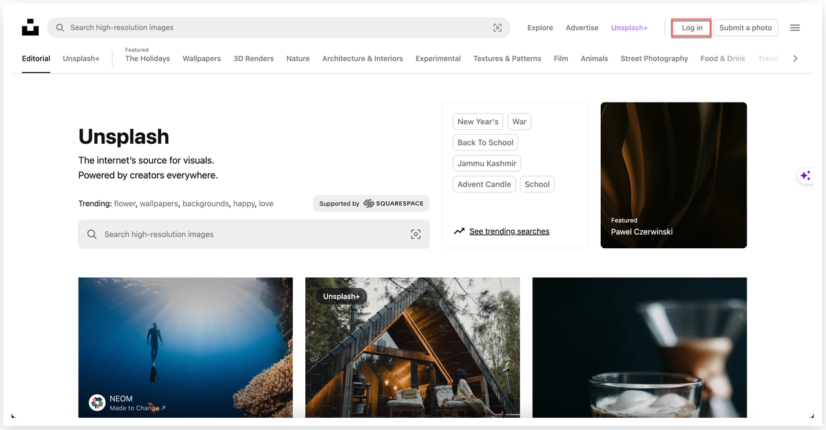Click the Made to Change link
Image resolution: width=826 pixels, height=430 pixels.
pyautogui.click(x=137, y=408)
